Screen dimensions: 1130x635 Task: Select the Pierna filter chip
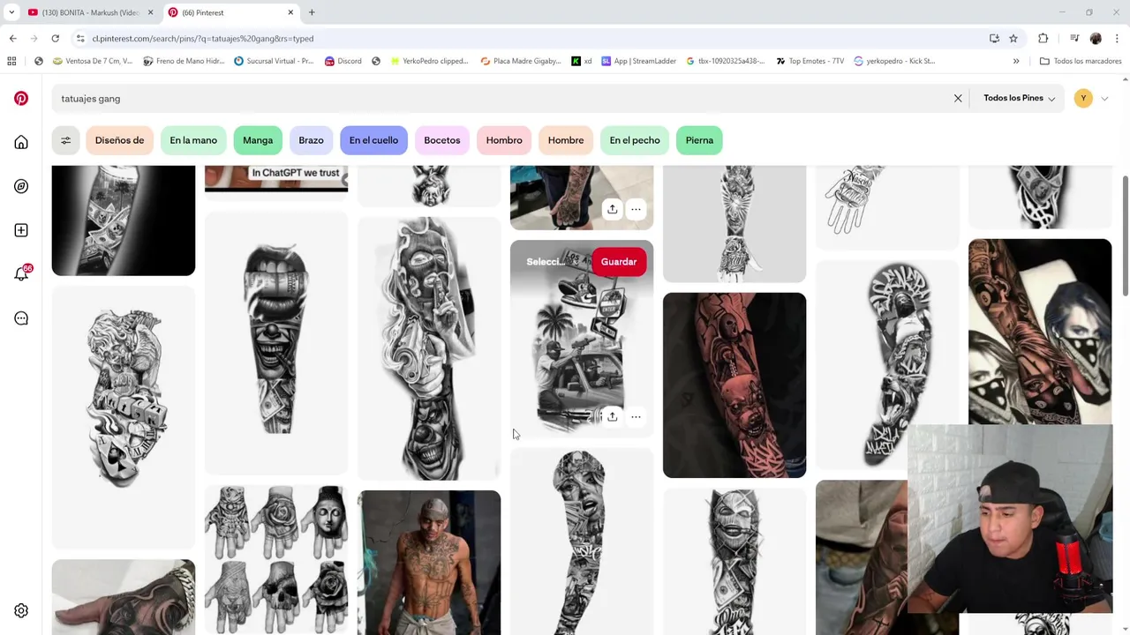click(x=699, y=140)
